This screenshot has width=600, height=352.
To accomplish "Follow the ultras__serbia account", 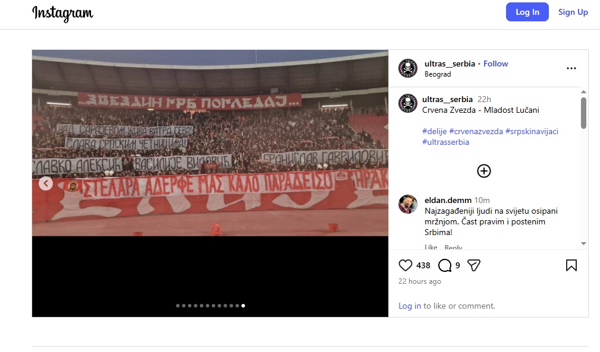I will click(x=495, y=64).
